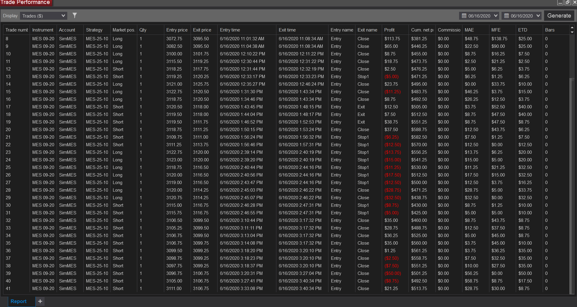
Task: Sort by Trade number column header
Action: pos(16,30)
